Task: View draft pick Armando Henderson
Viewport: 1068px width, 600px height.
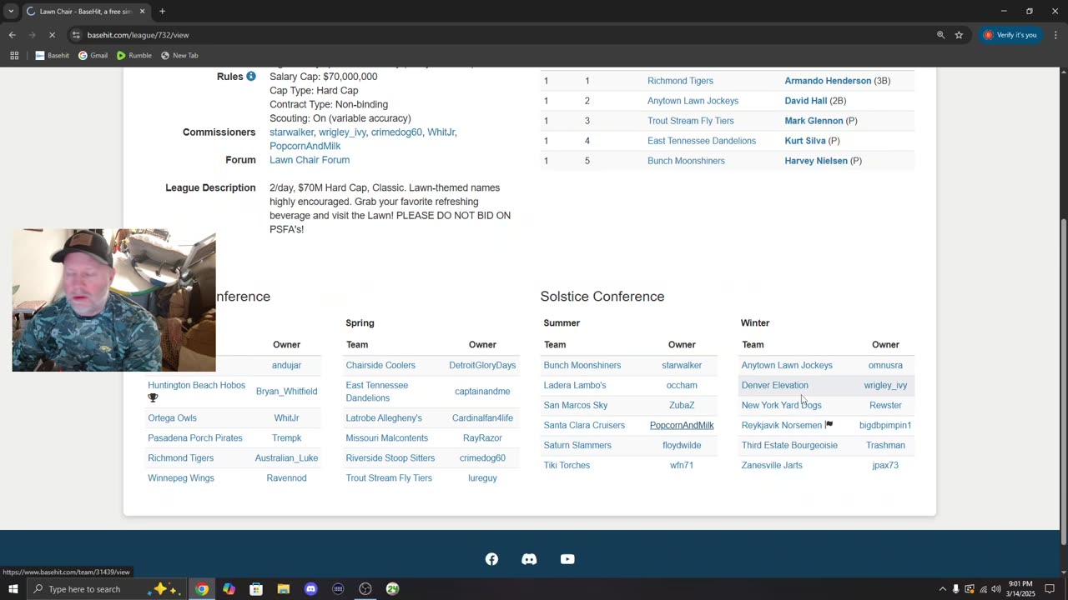Action: click(828, 81)
